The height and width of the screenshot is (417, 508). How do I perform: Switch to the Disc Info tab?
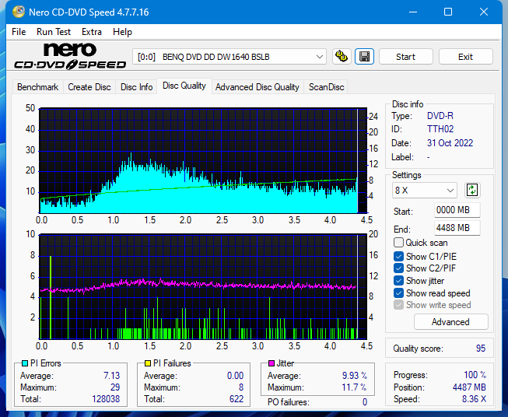pos(136,87)
